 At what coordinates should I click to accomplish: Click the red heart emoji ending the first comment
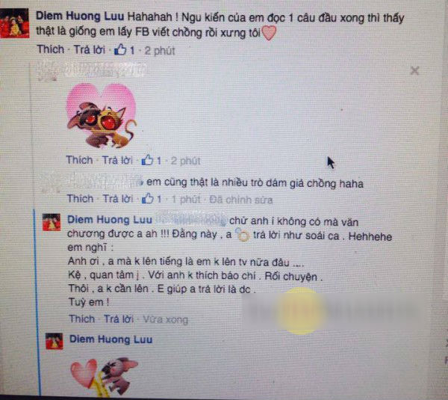(269, 33)
